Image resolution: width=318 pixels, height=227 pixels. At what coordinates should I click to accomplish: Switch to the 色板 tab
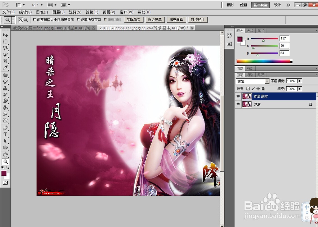[250, 31]
